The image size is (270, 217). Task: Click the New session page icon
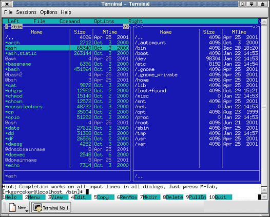(12, 207)
